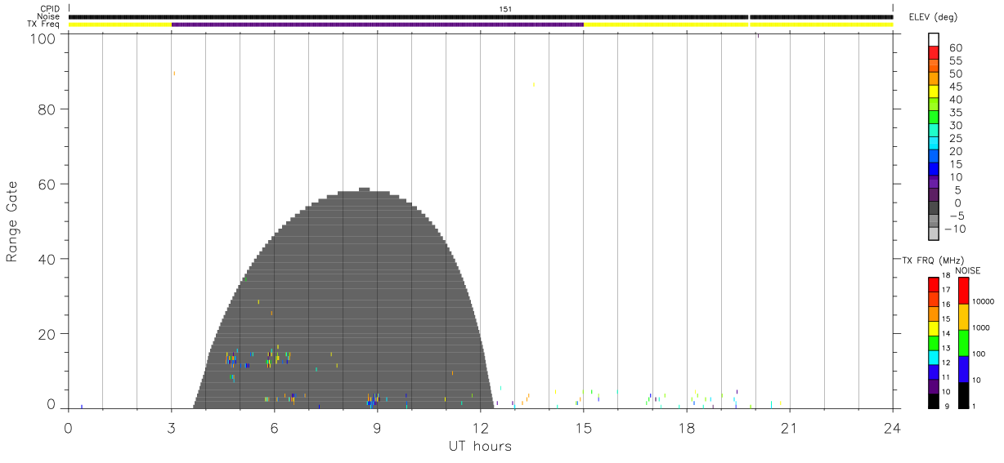Click elevation colorbar label 30

click(x=956, y=126)
